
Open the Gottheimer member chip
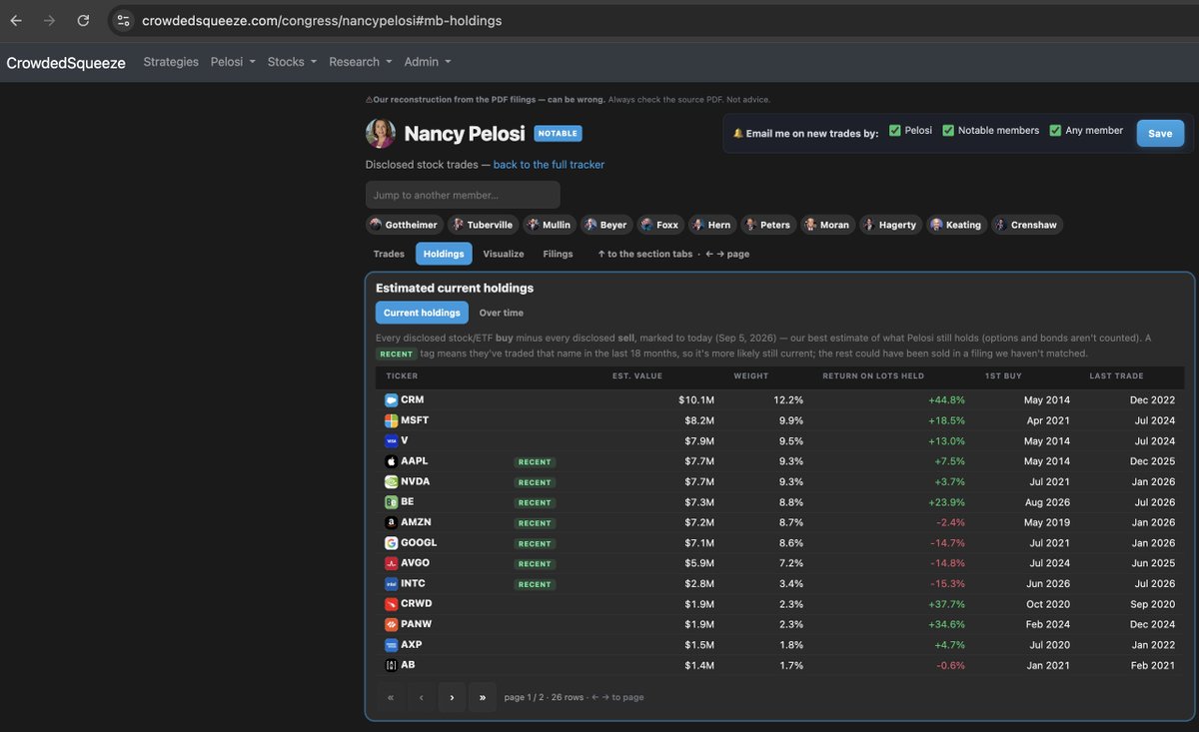[404, 225]
